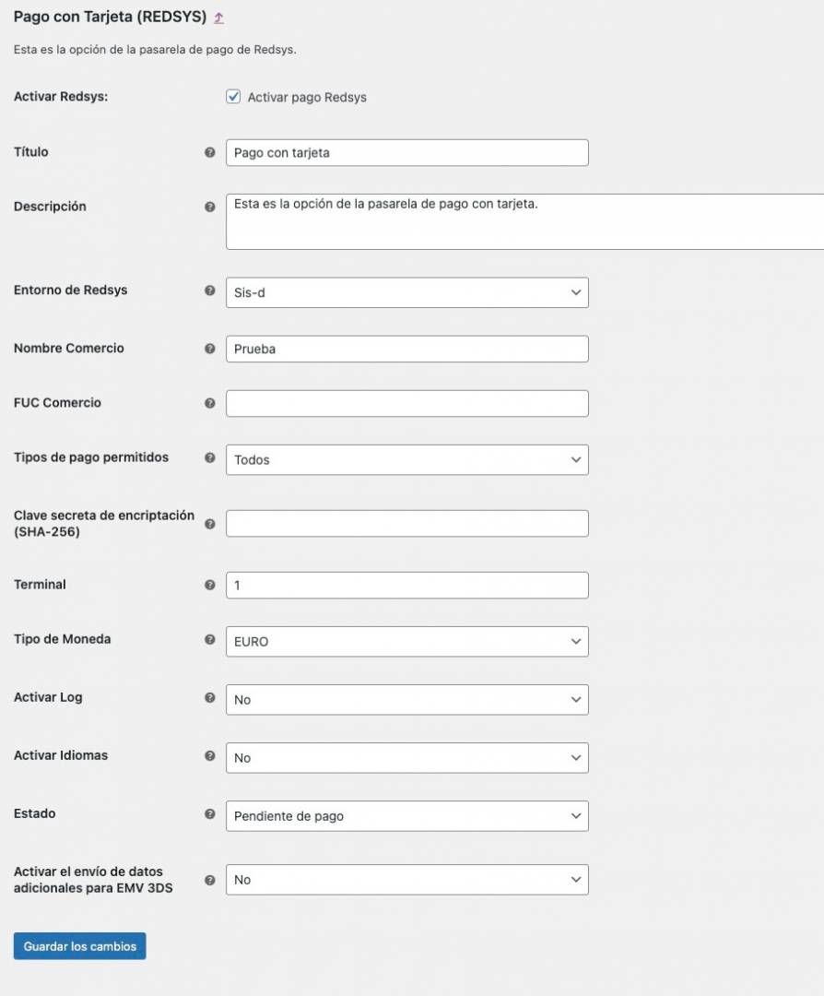Focus the FUC Comercio input field
The height and width of the screenshot is (996, 824).
406,403
